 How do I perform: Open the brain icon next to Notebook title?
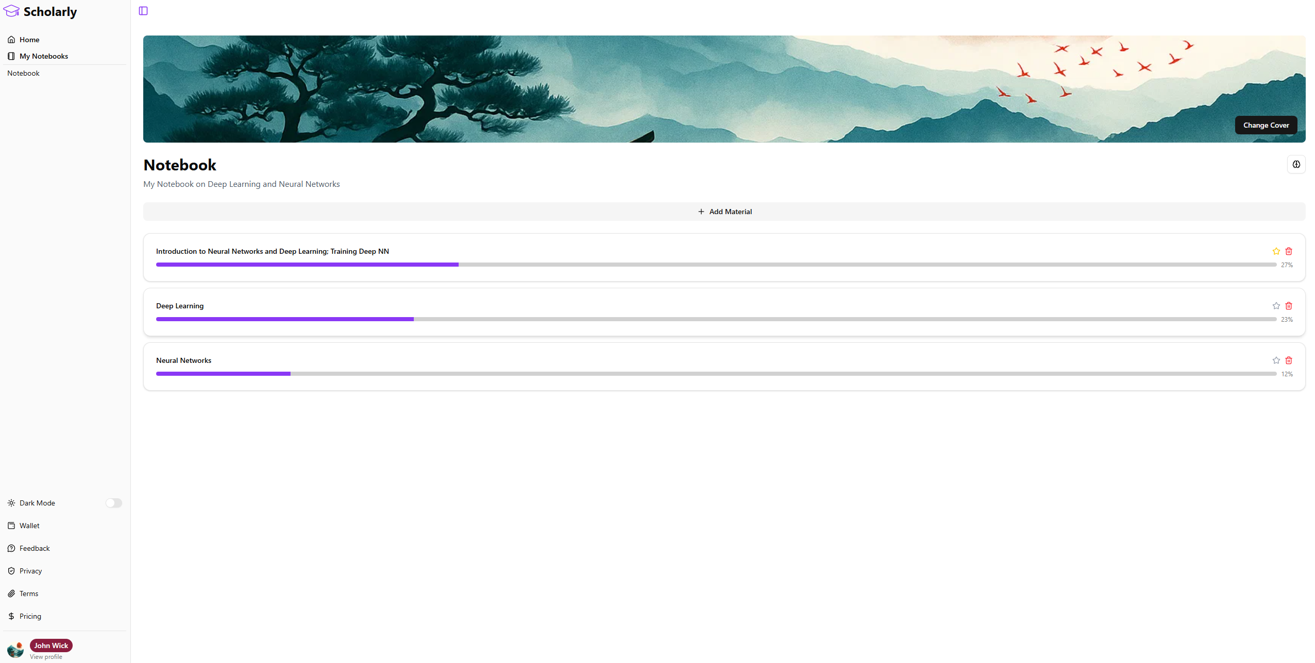point(1296,164)
